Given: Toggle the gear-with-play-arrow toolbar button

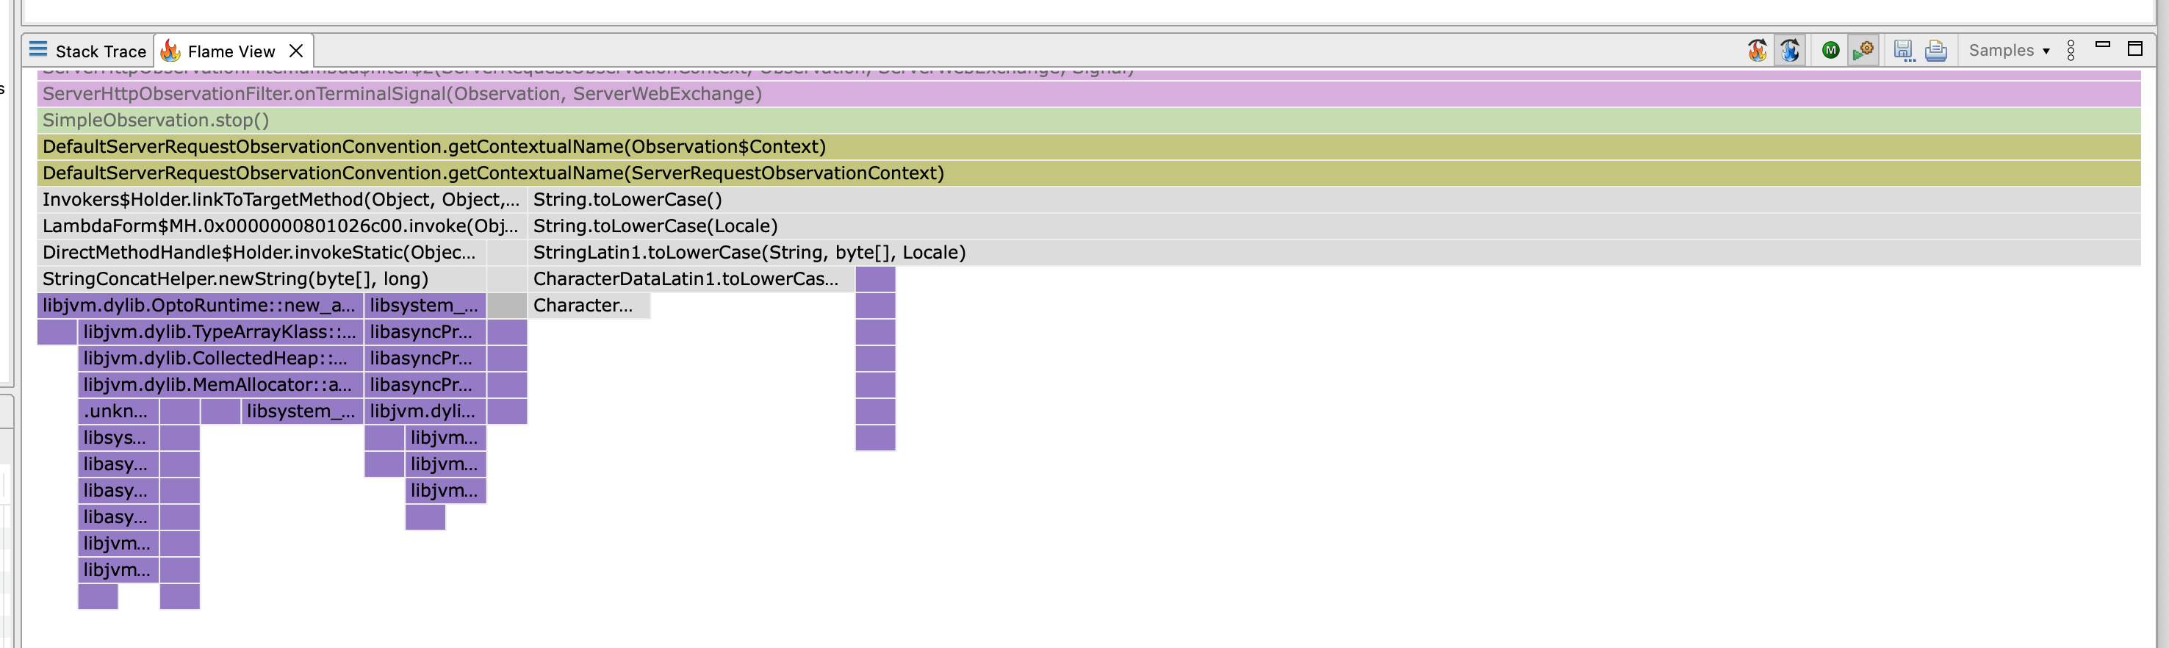Looking at the screenshot, I should pyautogui.click(x=1863, y=51).
